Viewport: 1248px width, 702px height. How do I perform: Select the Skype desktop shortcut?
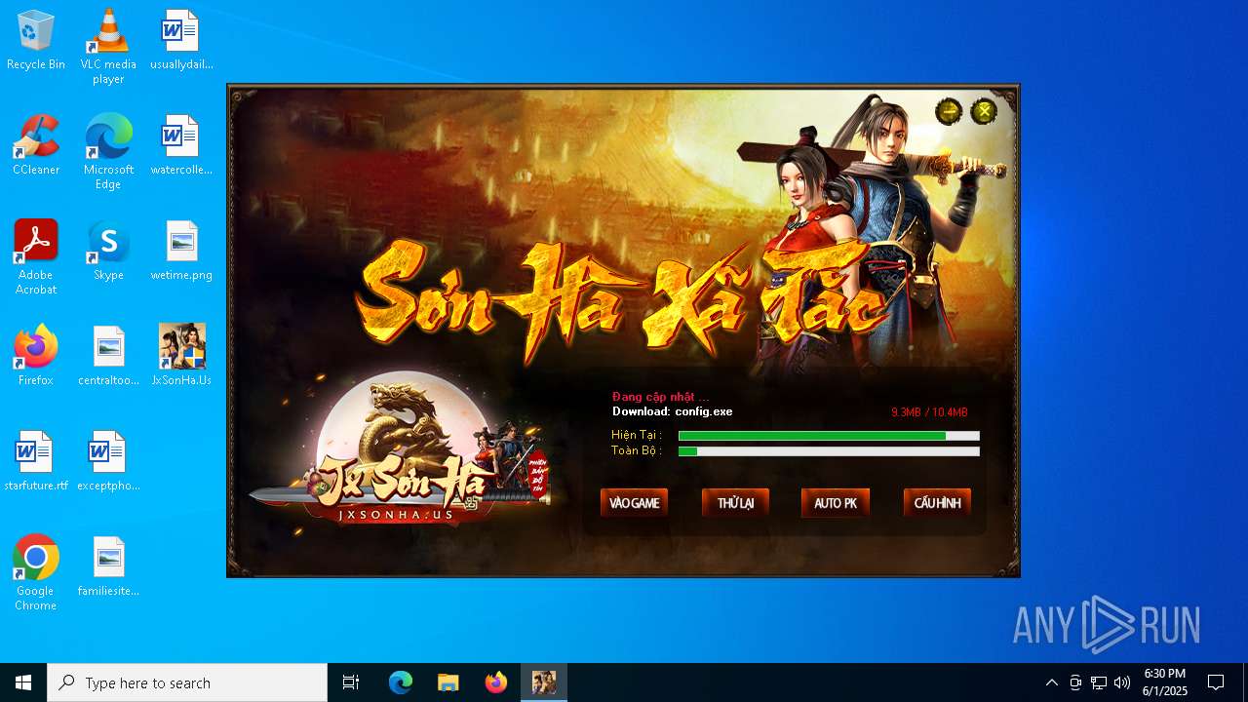click(x=108, y=252)
